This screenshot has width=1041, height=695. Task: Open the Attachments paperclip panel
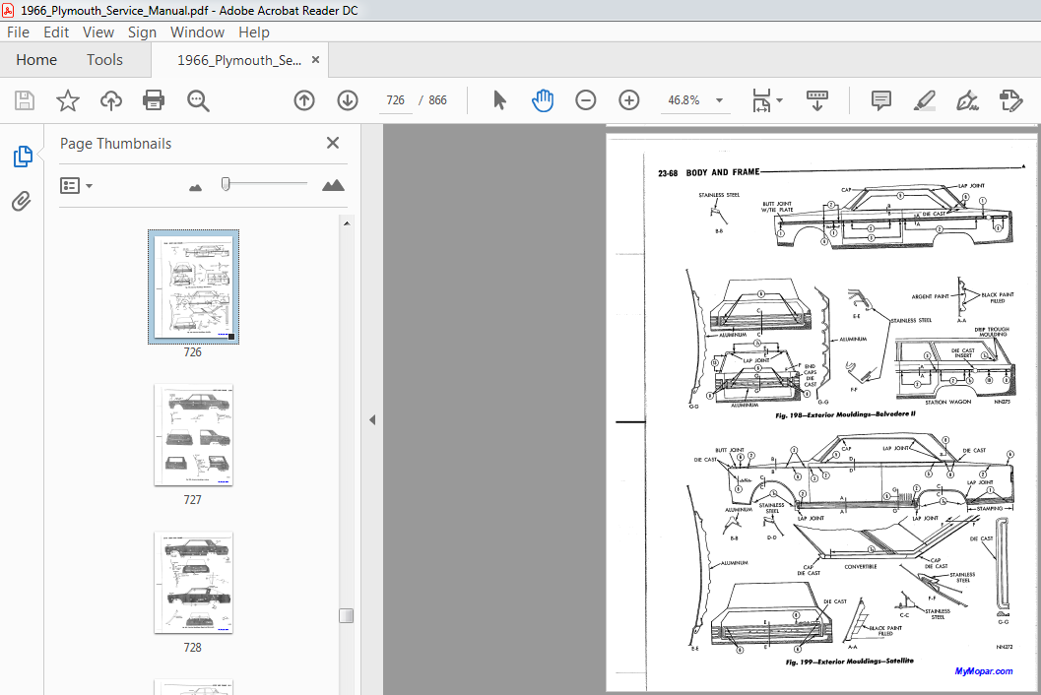22,201
